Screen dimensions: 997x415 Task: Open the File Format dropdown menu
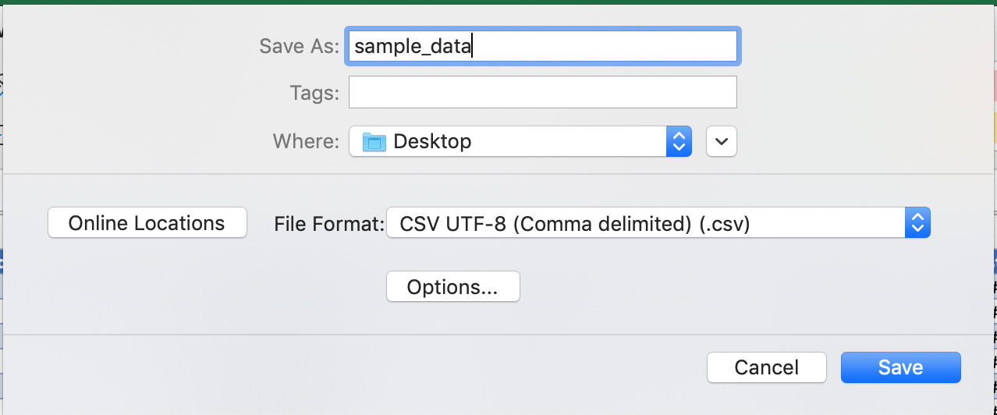(658, 223)
